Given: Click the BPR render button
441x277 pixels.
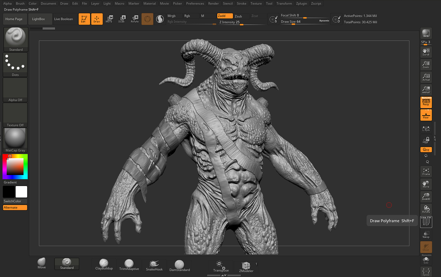Looking at the screenshot, I should (426, 33).
